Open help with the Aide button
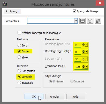The width and height of the screenshot is (106, 104). coord(76,97)
